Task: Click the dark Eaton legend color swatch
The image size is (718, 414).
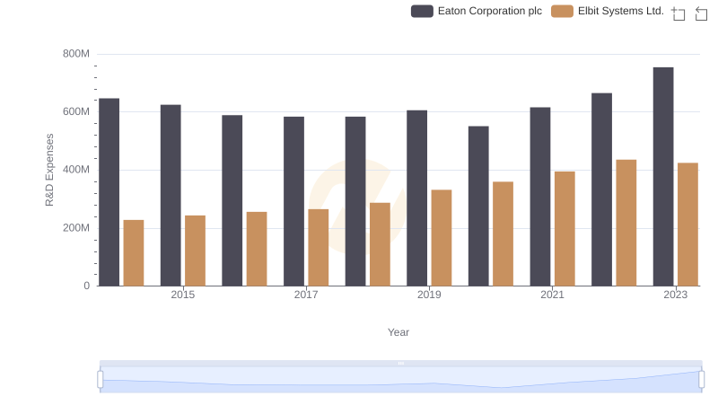Action: point(423,11)
